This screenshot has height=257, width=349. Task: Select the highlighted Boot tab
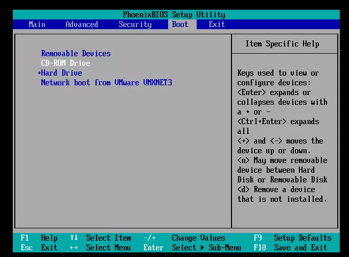tap(180, 25)
